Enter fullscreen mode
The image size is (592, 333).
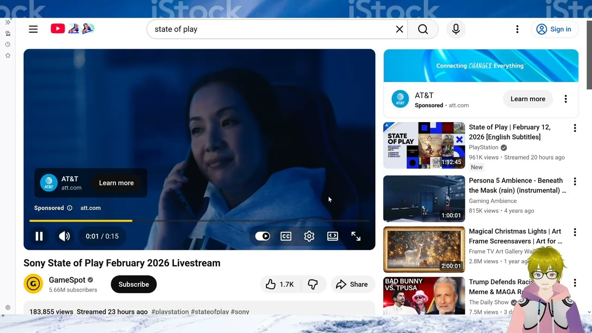click(x=356, y=236)
